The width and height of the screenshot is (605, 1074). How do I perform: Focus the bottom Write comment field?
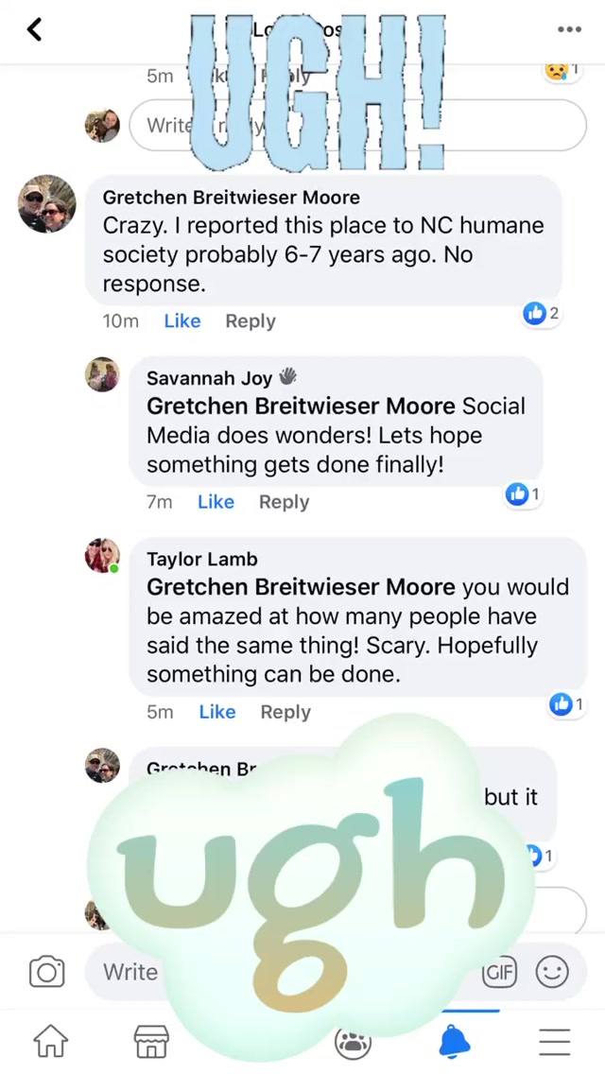coord(130,972)
